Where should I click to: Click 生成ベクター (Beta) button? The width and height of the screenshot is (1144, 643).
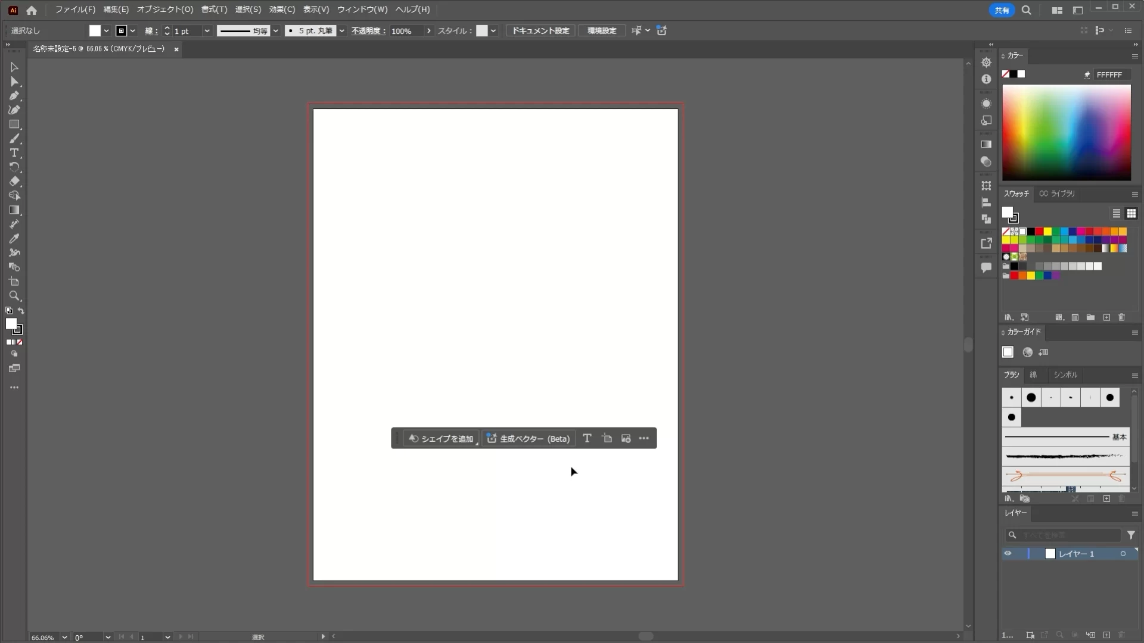[x=529, y=438]
